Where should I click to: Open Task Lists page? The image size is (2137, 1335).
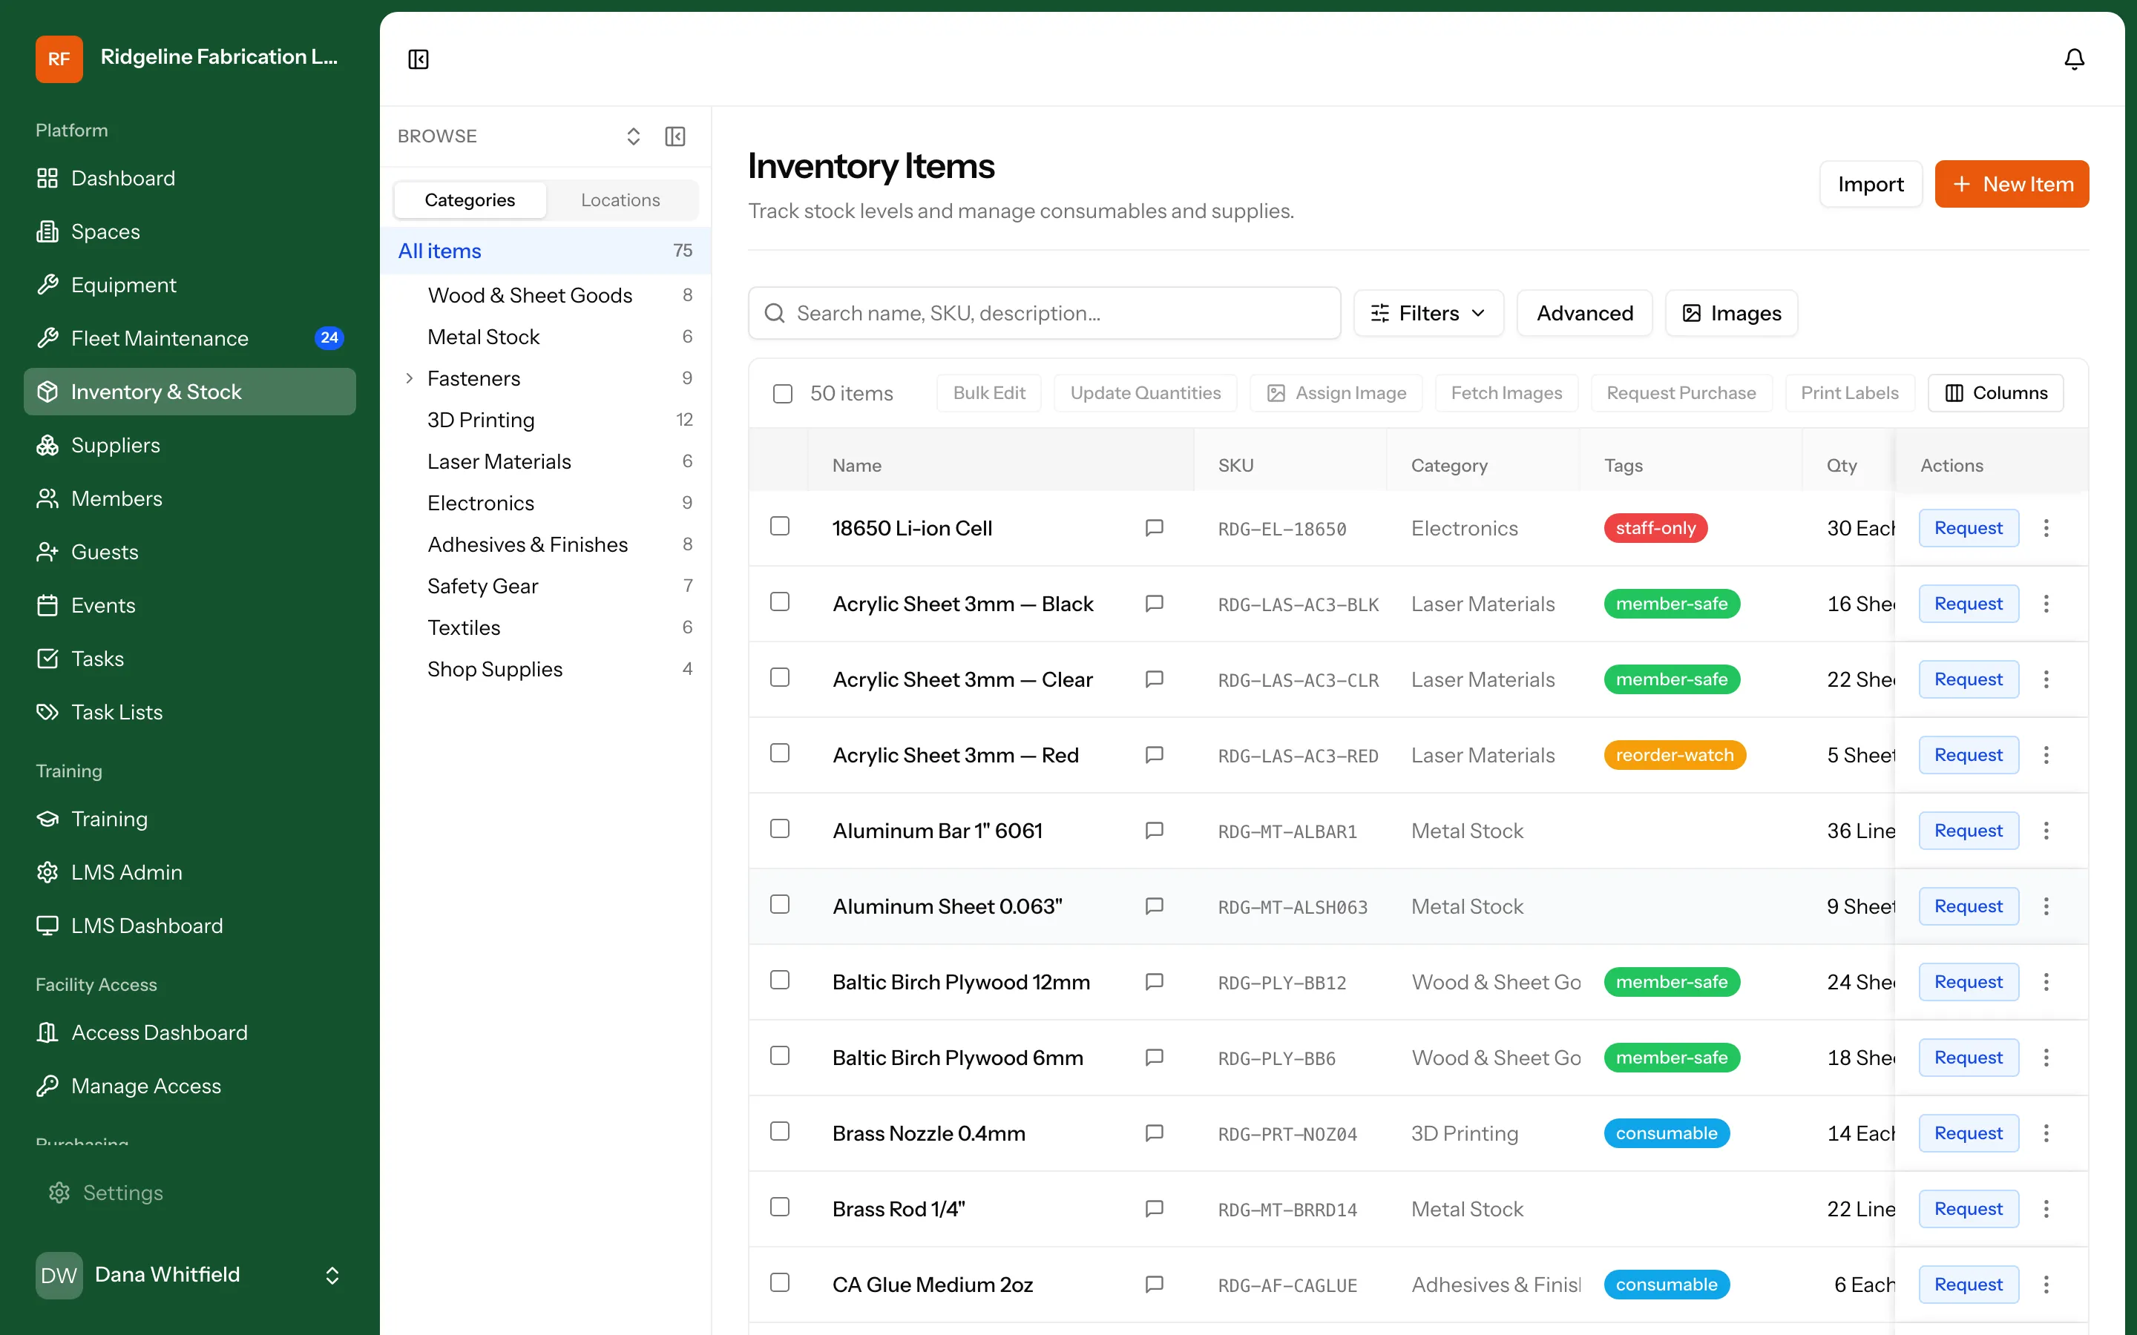point(190,713)
